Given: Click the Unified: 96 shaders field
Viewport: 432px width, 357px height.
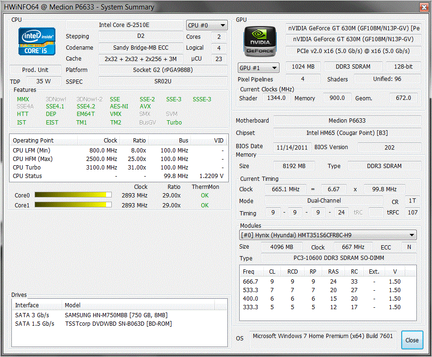Looking at the screenshot, I should click(x=387, y=79).
